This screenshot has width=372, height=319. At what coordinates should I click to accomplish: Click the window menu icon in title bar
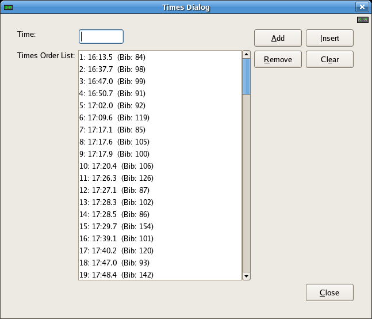[x=8, y=7]
